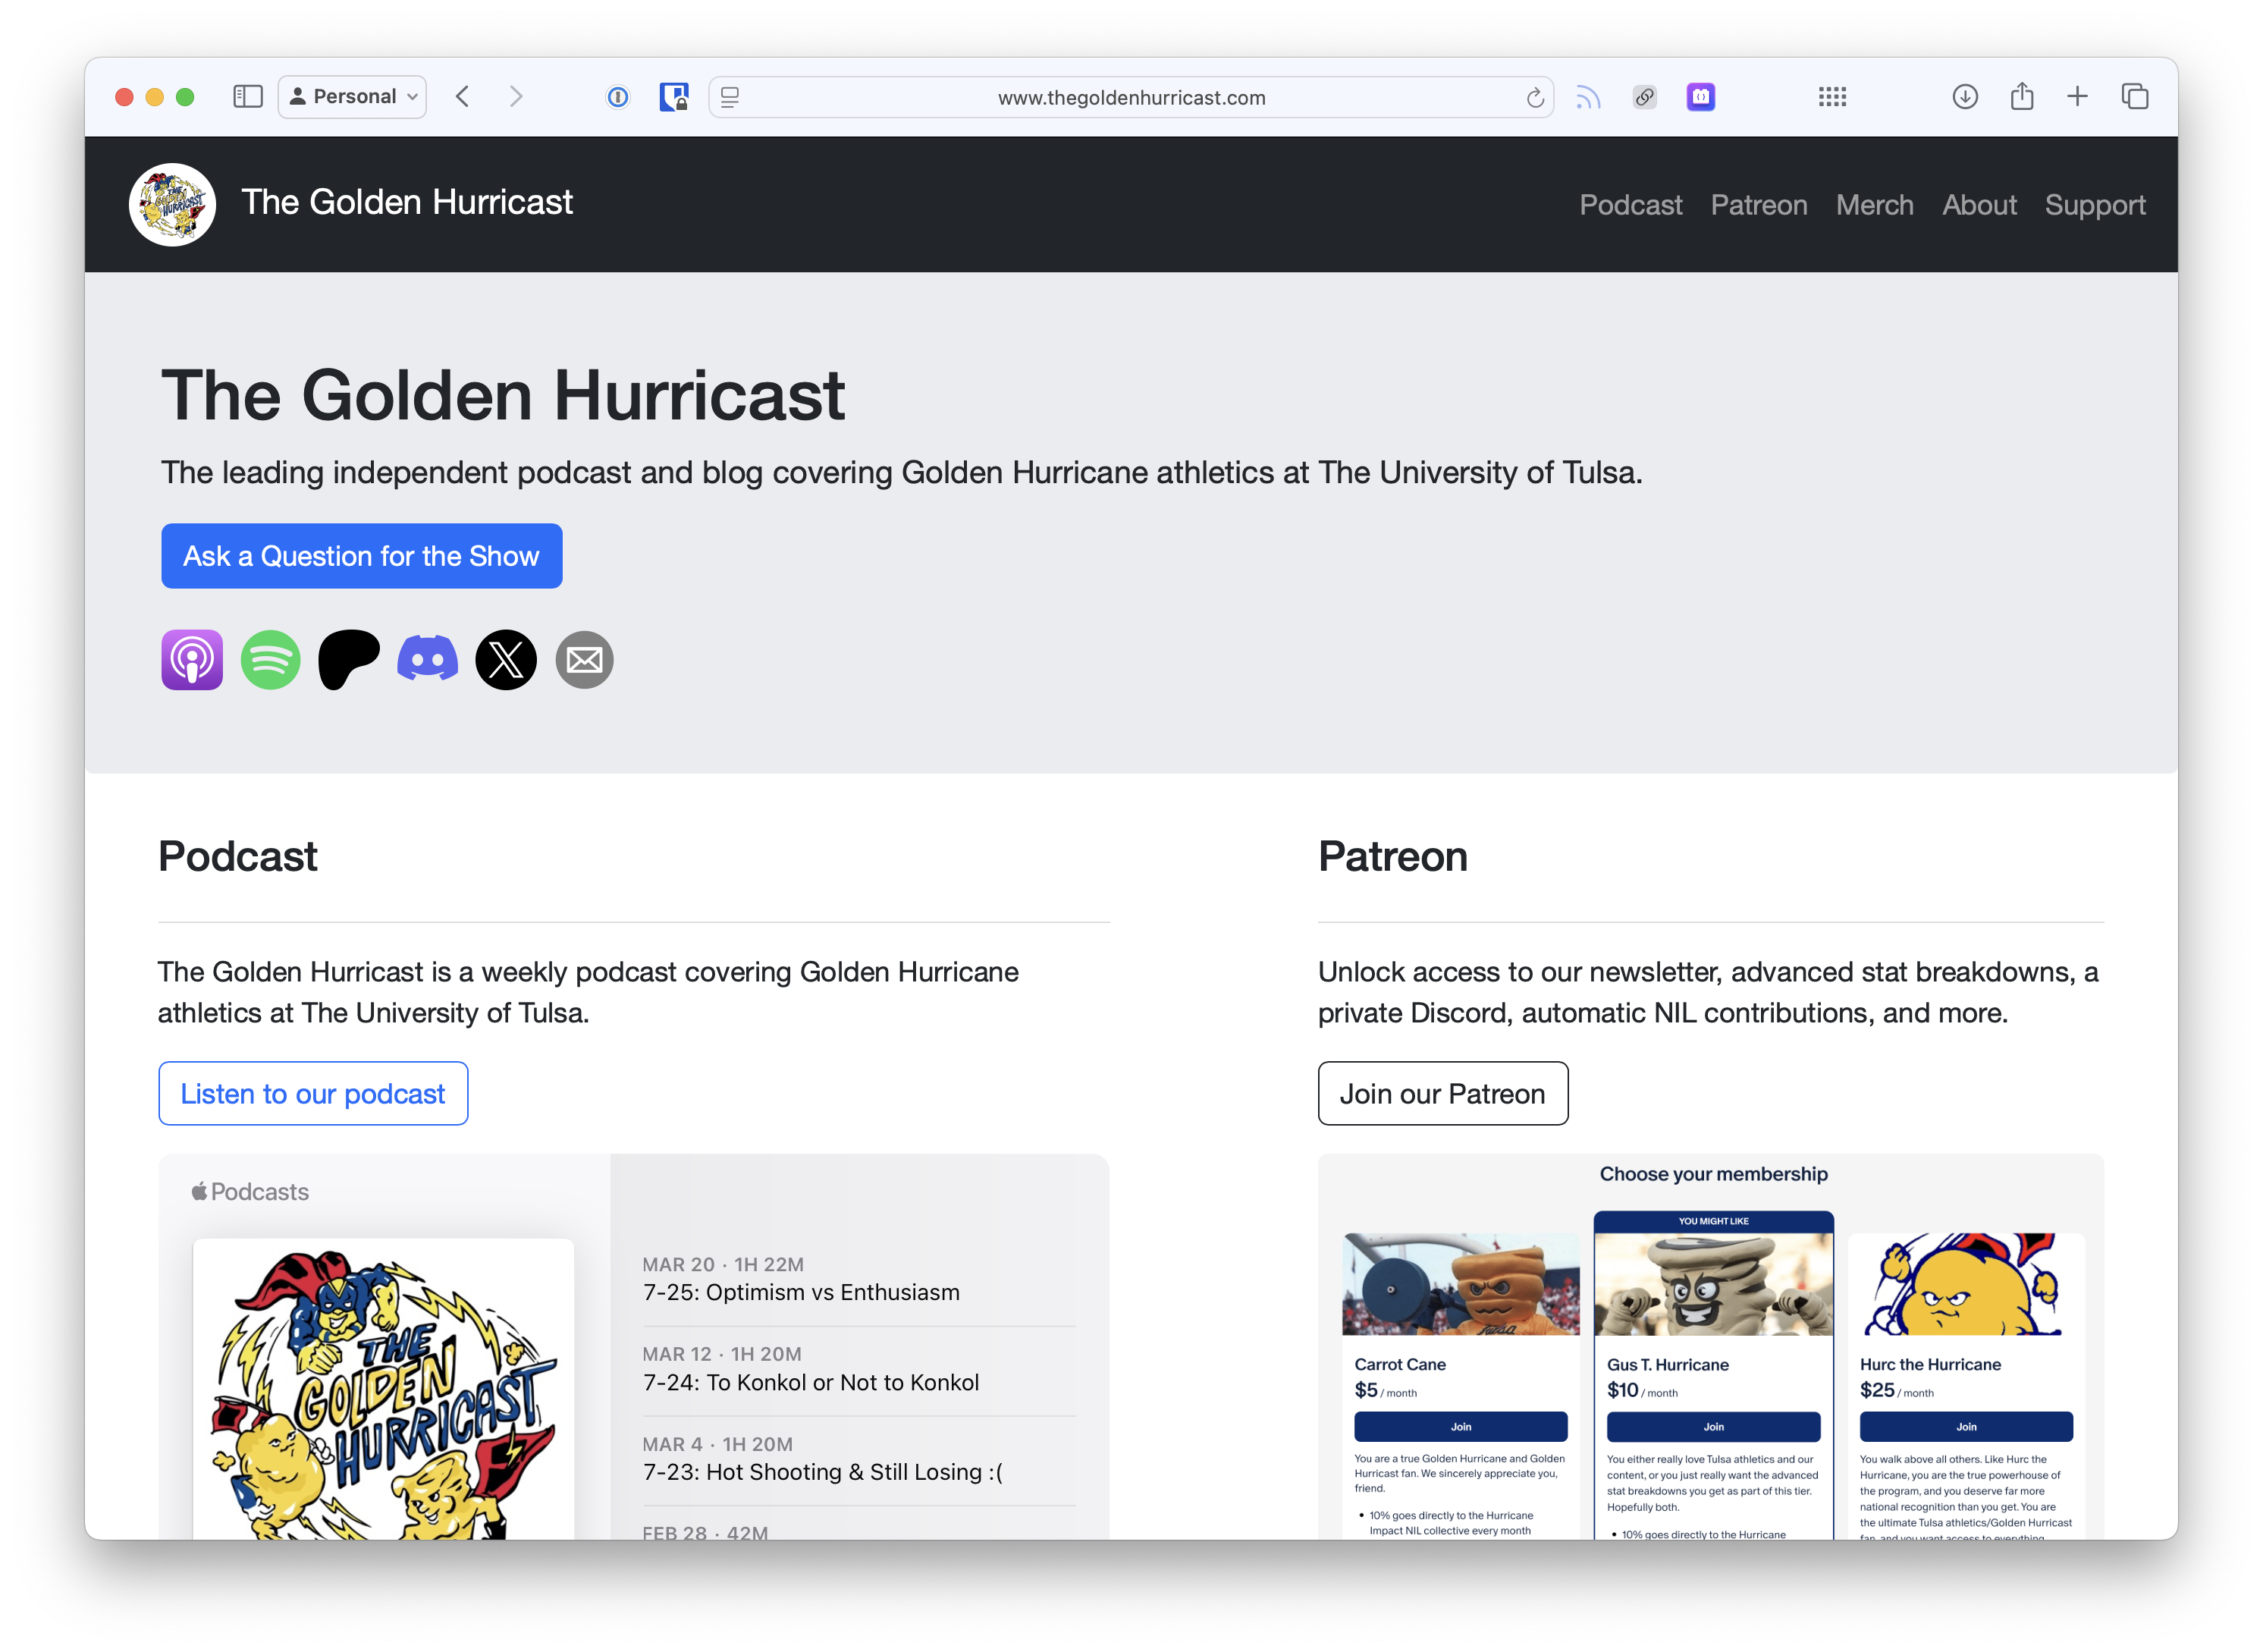Screen dimensions: 2263x1652
Task: Click the main The Golden Hurricast page heading
Action: [x=503, y=396]
